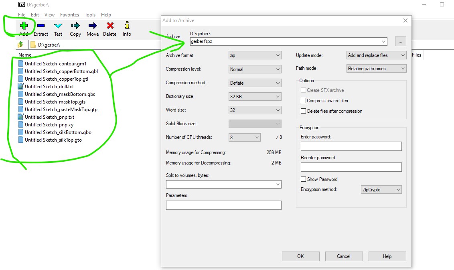
Task: Click the Extract toolbar icon
Action: [x=41, y=26]
